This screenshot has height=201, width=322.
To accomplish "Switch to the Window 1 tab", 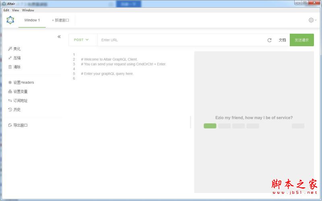I will coord(32,20).
